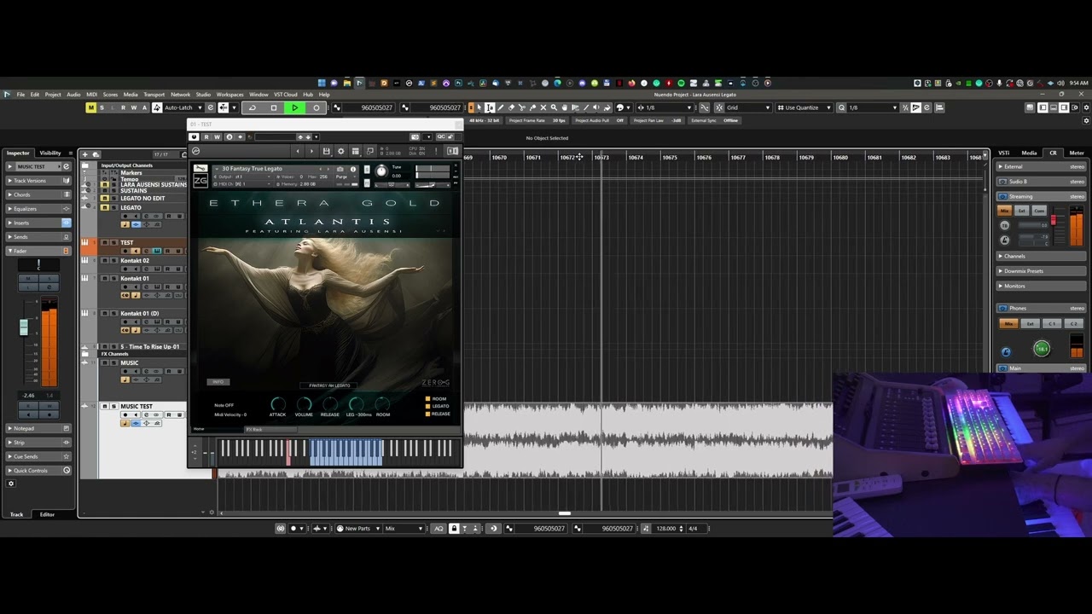
Task: Select the Zoom magnifier tool
Action: click(554, 107)
